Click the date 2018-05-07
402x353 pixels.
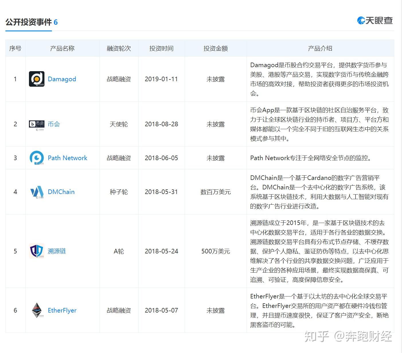[x=161, y=310]
